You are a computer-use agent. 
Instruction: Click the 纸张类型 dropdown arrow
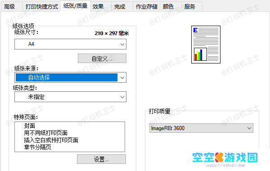[x=122, y=97]
